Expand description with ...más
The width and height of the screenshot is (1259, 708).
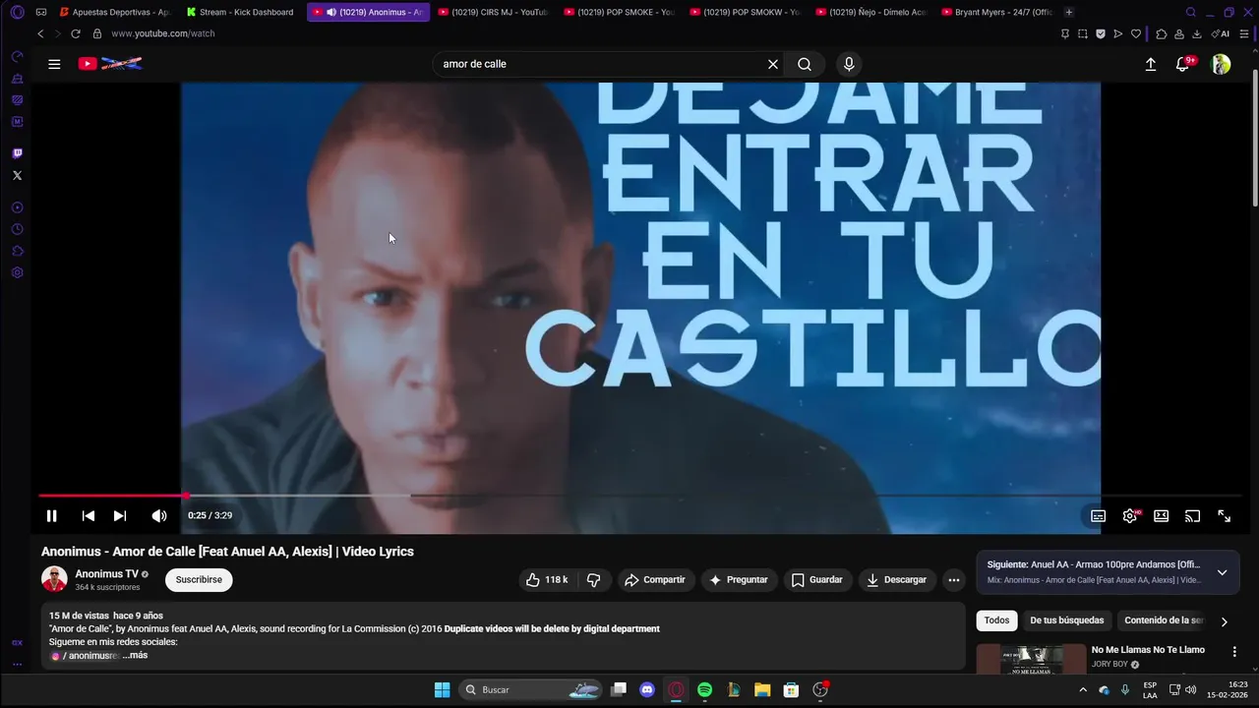pyautogui.click(x=135, y=655)
